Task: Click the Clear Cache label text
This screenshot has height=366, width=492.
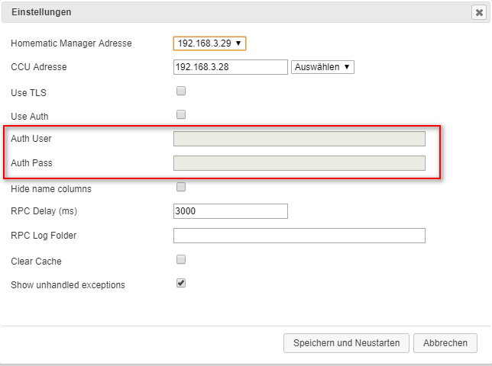Action: click(x=36, y=262)
